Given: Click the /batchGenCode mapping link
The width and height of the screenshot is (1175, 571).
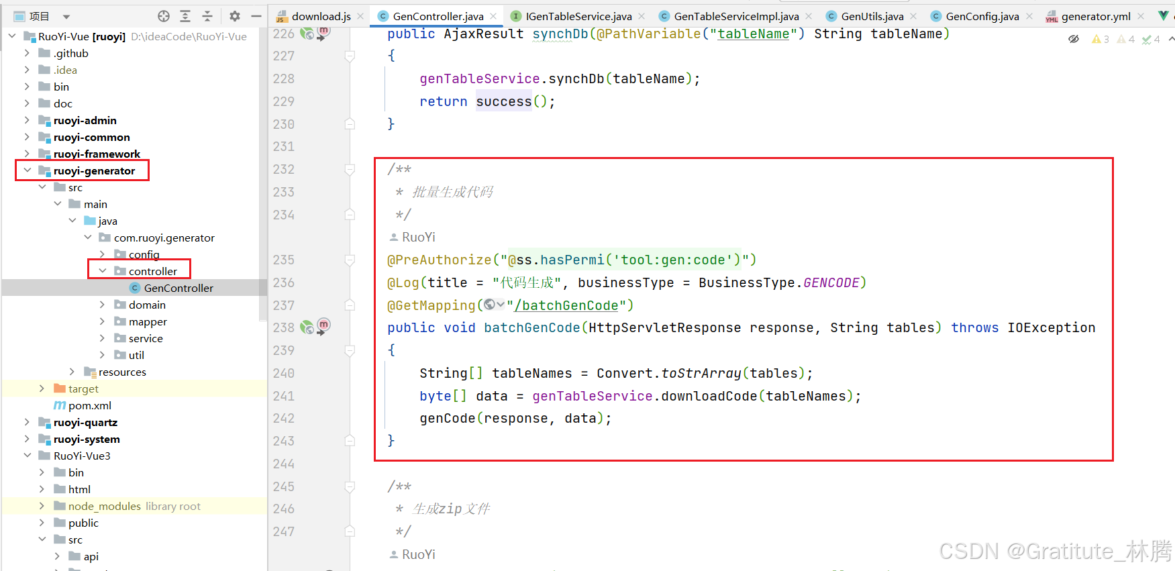Looking at the screenshot, I should (566, 305).
